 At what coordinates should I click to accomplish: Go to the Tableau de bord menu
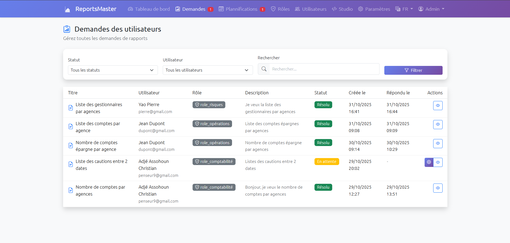coord(149,9)
